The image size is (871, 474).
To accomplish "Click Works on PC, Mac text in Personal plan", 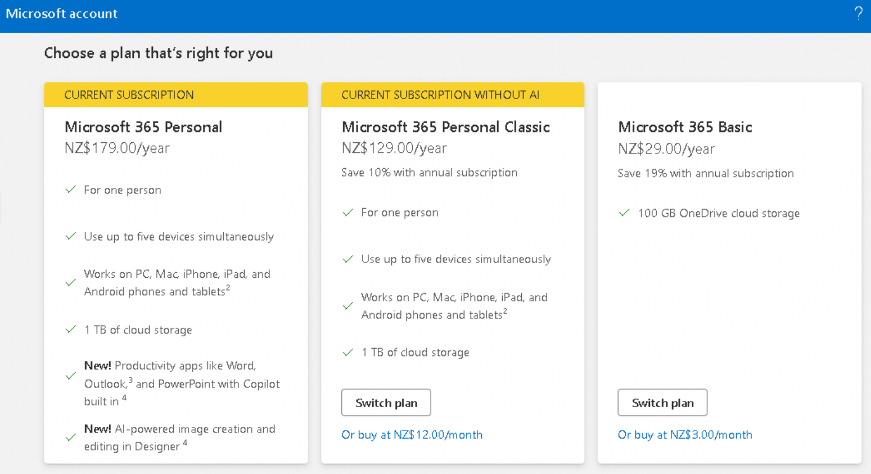I will [177, 282].
